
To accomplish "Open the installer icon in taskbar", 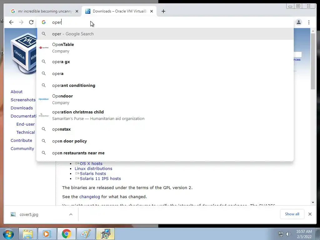I will (105, 234).
